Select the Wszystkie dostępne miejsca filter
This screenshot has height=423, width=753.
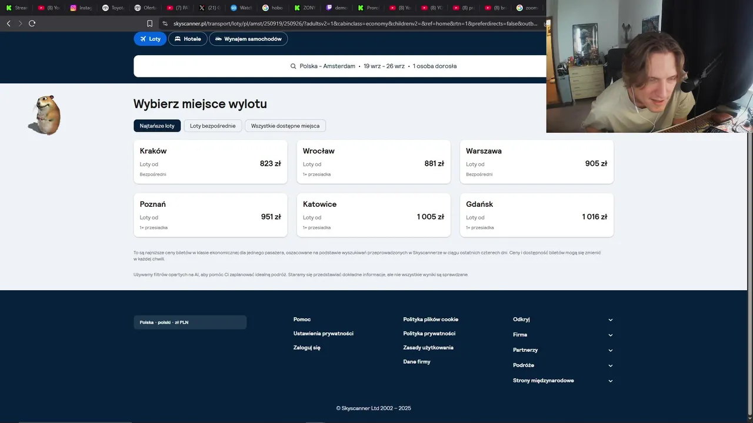(x=285, y=126)
